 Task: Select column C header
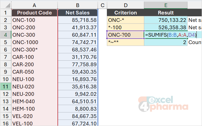coord(103,5)
